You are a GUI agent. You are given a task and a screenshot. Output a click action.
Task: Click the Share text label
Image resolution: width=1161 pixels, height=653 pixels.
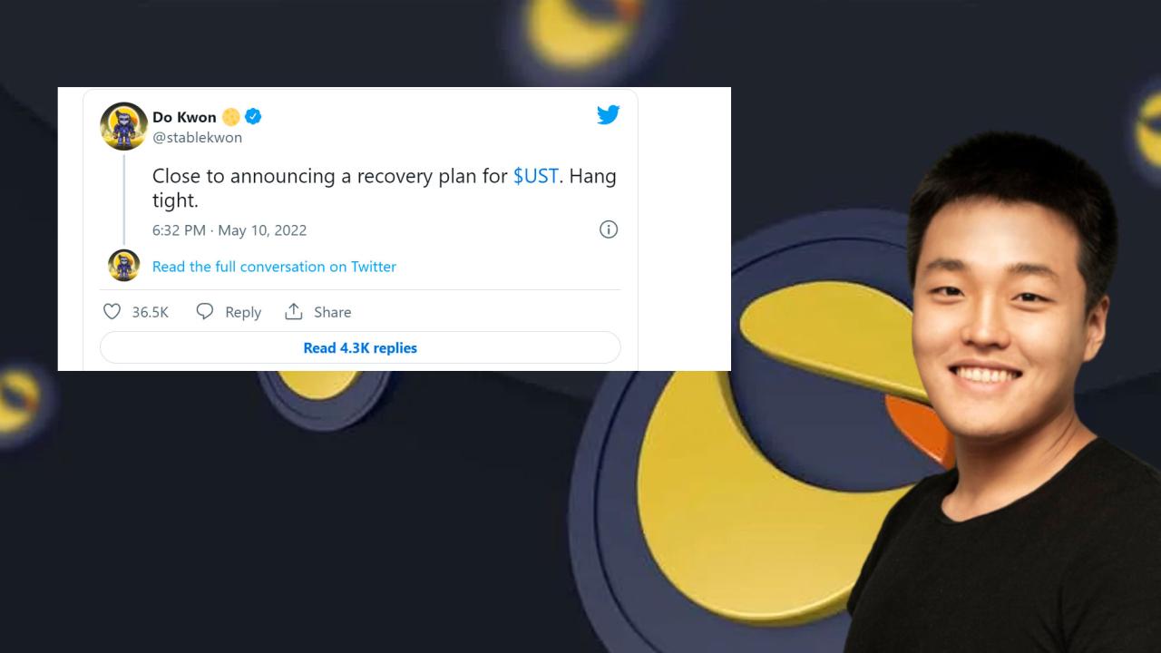(332, 312)
